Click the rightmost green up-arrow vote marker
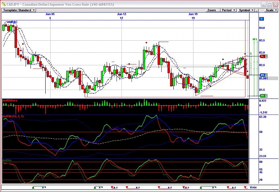Viewport: 280px width, 192px height. tap(201, 188)
